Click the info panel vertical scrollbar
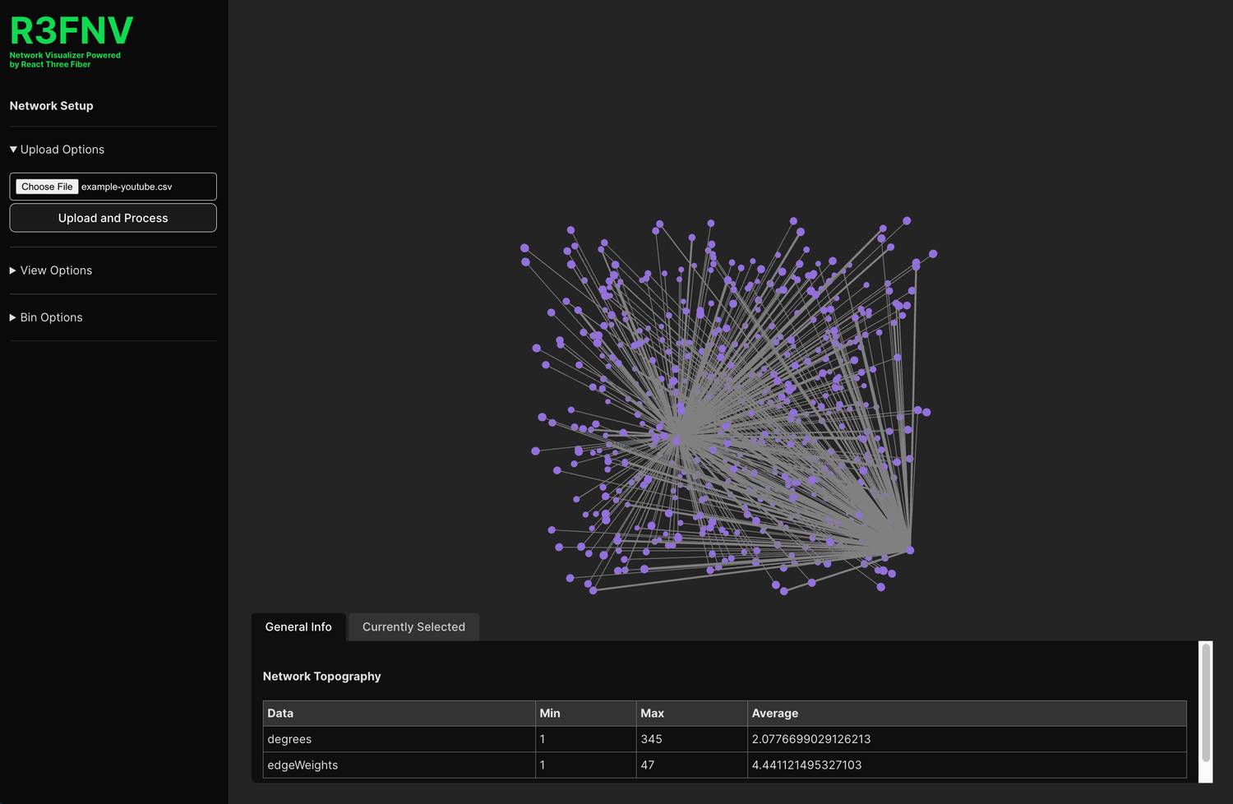The width and height of the screenshot is (1233, 804). pos(1206,703)
